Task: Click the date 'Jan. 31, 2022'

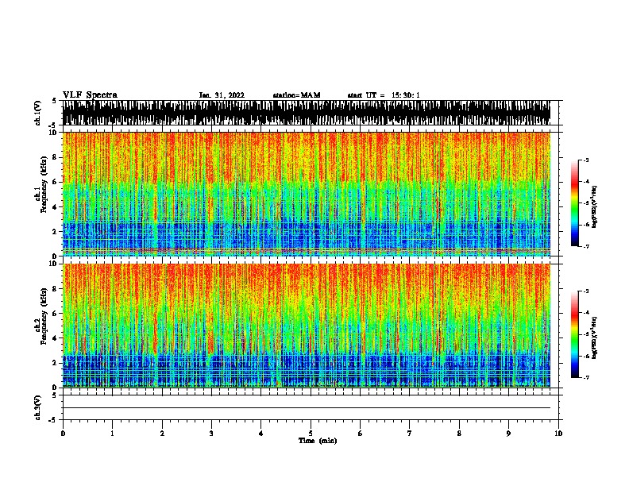Action: (x=222, y=95)
